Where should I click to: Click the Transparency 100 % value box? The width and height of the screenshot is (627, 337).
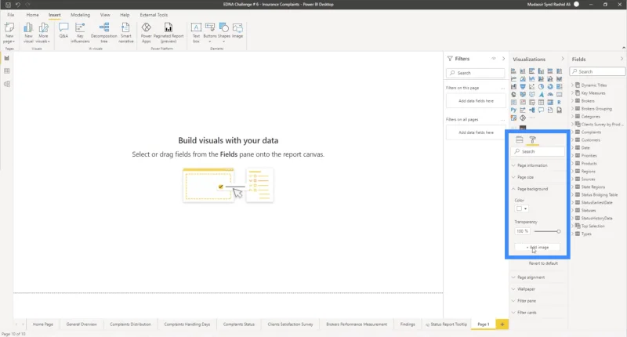(x=522, y=231)
